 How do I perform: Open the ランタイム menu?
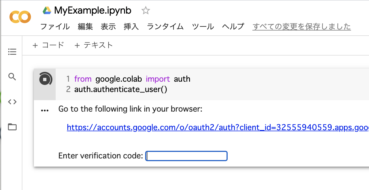click(x=165, y=27)
